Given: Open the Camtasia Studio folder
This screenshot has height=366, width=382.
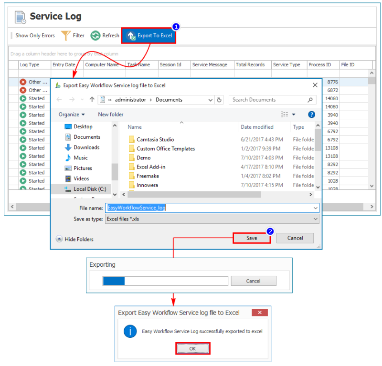Looking at the screenshot, I should click(155, 140).
